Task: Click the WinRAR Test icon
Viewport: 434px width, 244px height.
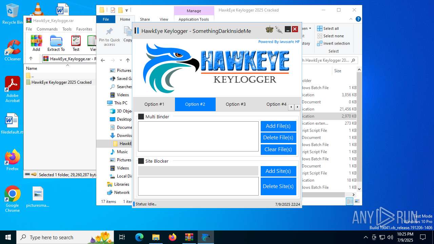Action: (x=76, y=43)
